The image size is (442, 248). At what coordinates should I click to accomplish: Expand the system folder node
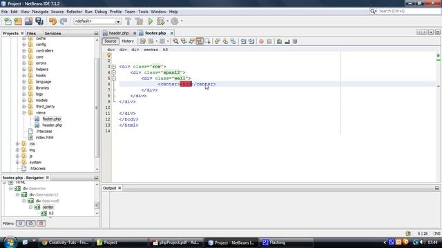(x=17, y=163)
